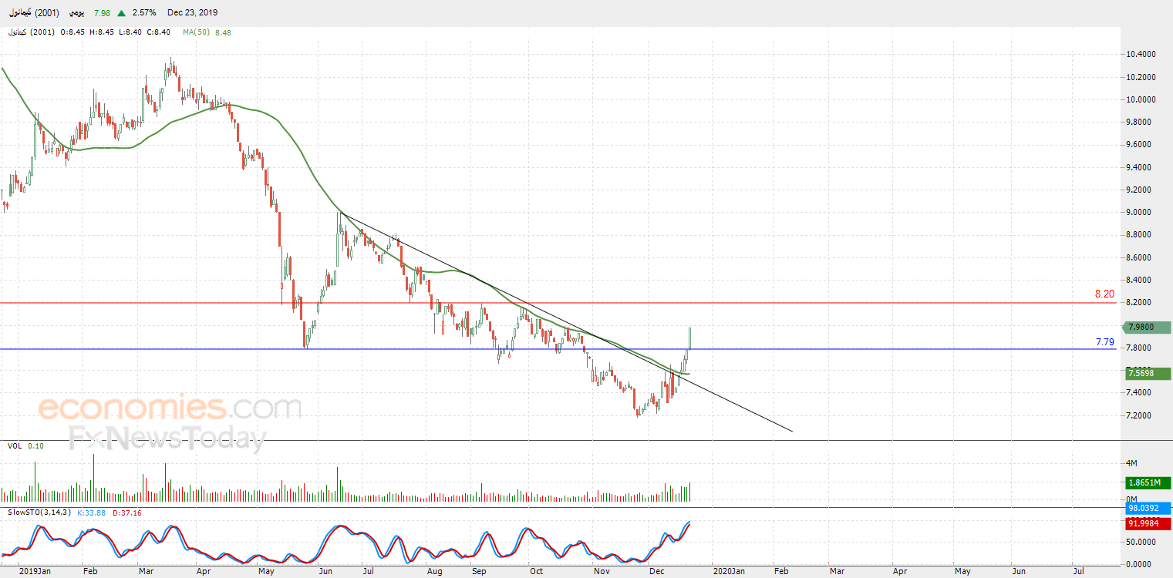Click the 2020Jan time axis label
Screen dimensions: 1173x578
tap(727, 571)
